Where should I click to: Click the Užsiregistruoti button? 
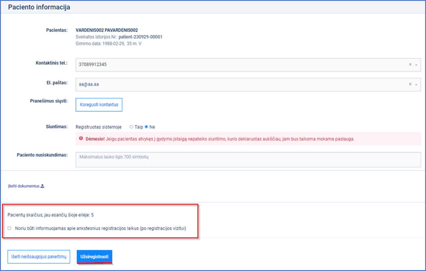(94, 257)
